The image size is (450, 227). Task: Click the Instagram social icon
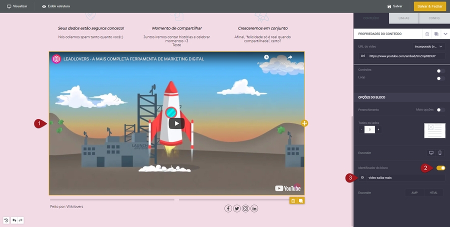pyautogui.click(x=245, y=208)
